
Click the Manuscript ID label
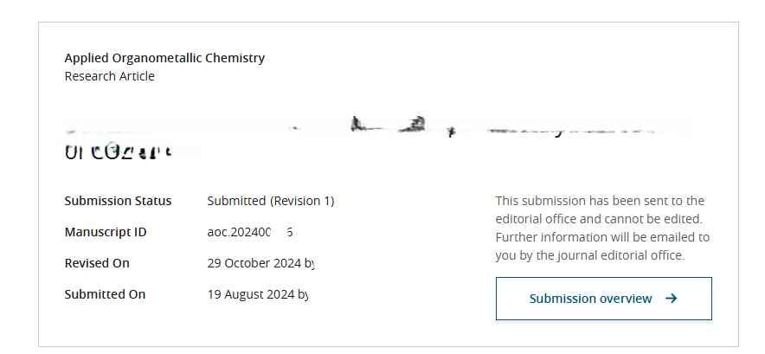[106, 232]
